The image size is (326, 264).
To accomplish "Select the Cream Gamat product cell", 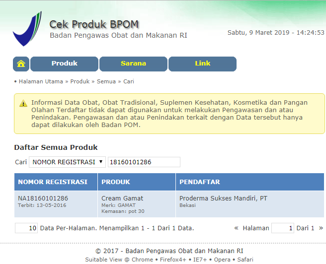I will [137, 204].
